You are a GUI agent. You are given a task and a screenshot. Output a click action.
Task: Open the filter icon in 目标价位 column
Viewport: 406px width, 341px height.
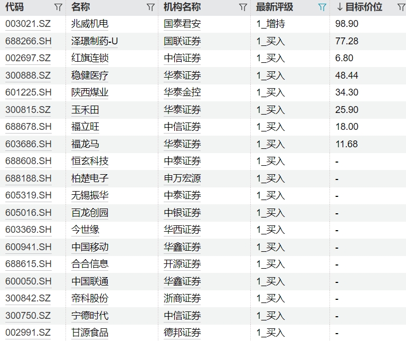[401, 7]
